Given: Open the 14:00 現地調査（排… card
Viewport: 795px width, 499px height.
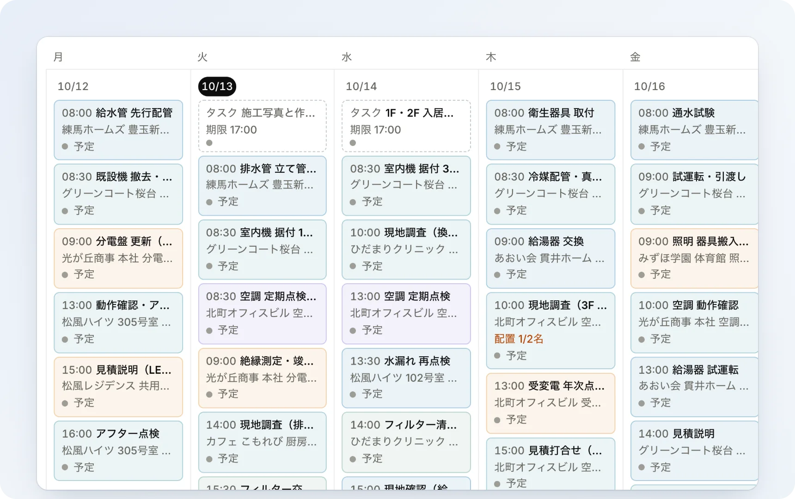Looking at the screenshot, I should click(263, 442).
